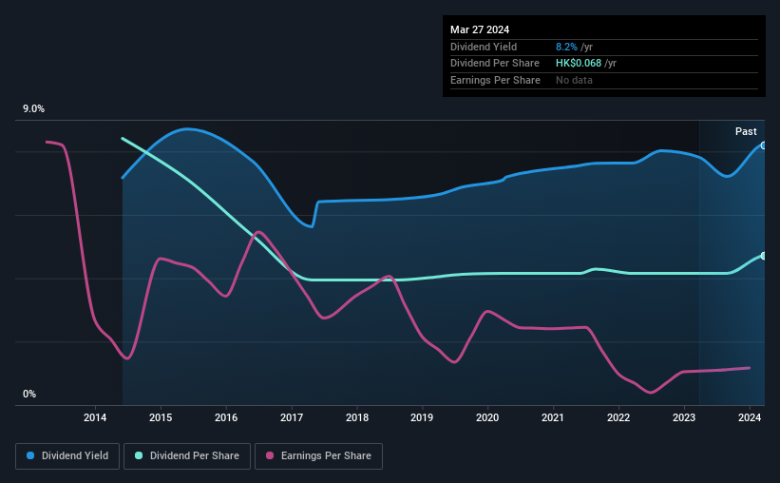Toggle the Earnings Per Share legend series
Screen dimensions: 780x483
tap(318, 456)
